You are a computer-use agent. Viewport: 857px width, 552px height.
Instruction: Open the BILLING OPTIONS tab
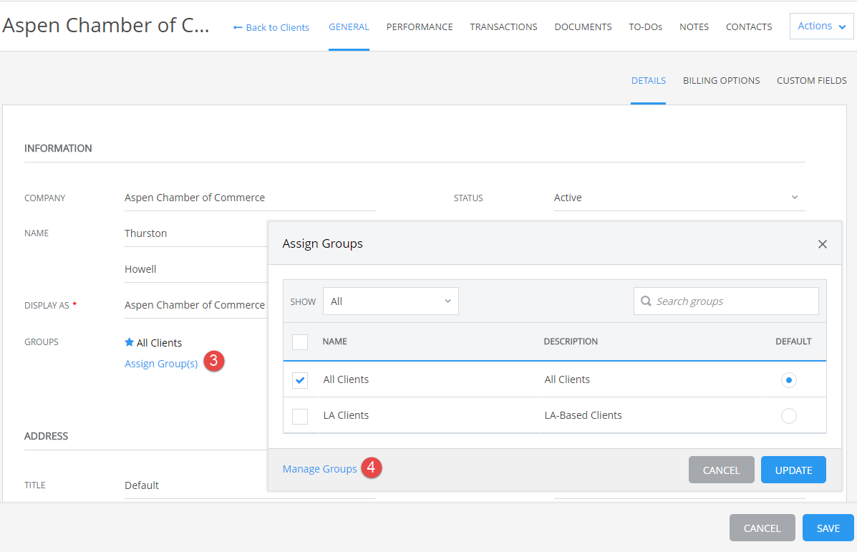[x=721, y=80]
